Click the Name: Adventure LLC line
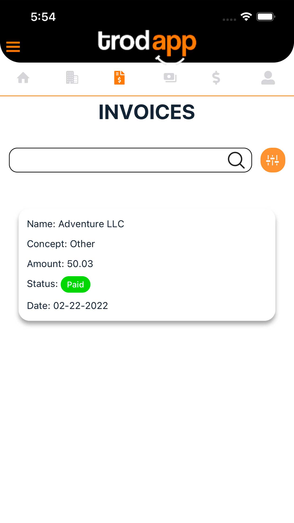 click(x=76, y=224)
